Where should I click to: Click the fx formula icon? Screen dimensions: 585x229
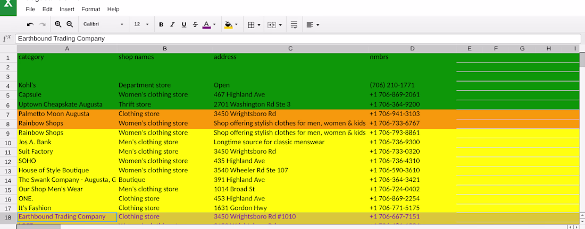[7, 38]
